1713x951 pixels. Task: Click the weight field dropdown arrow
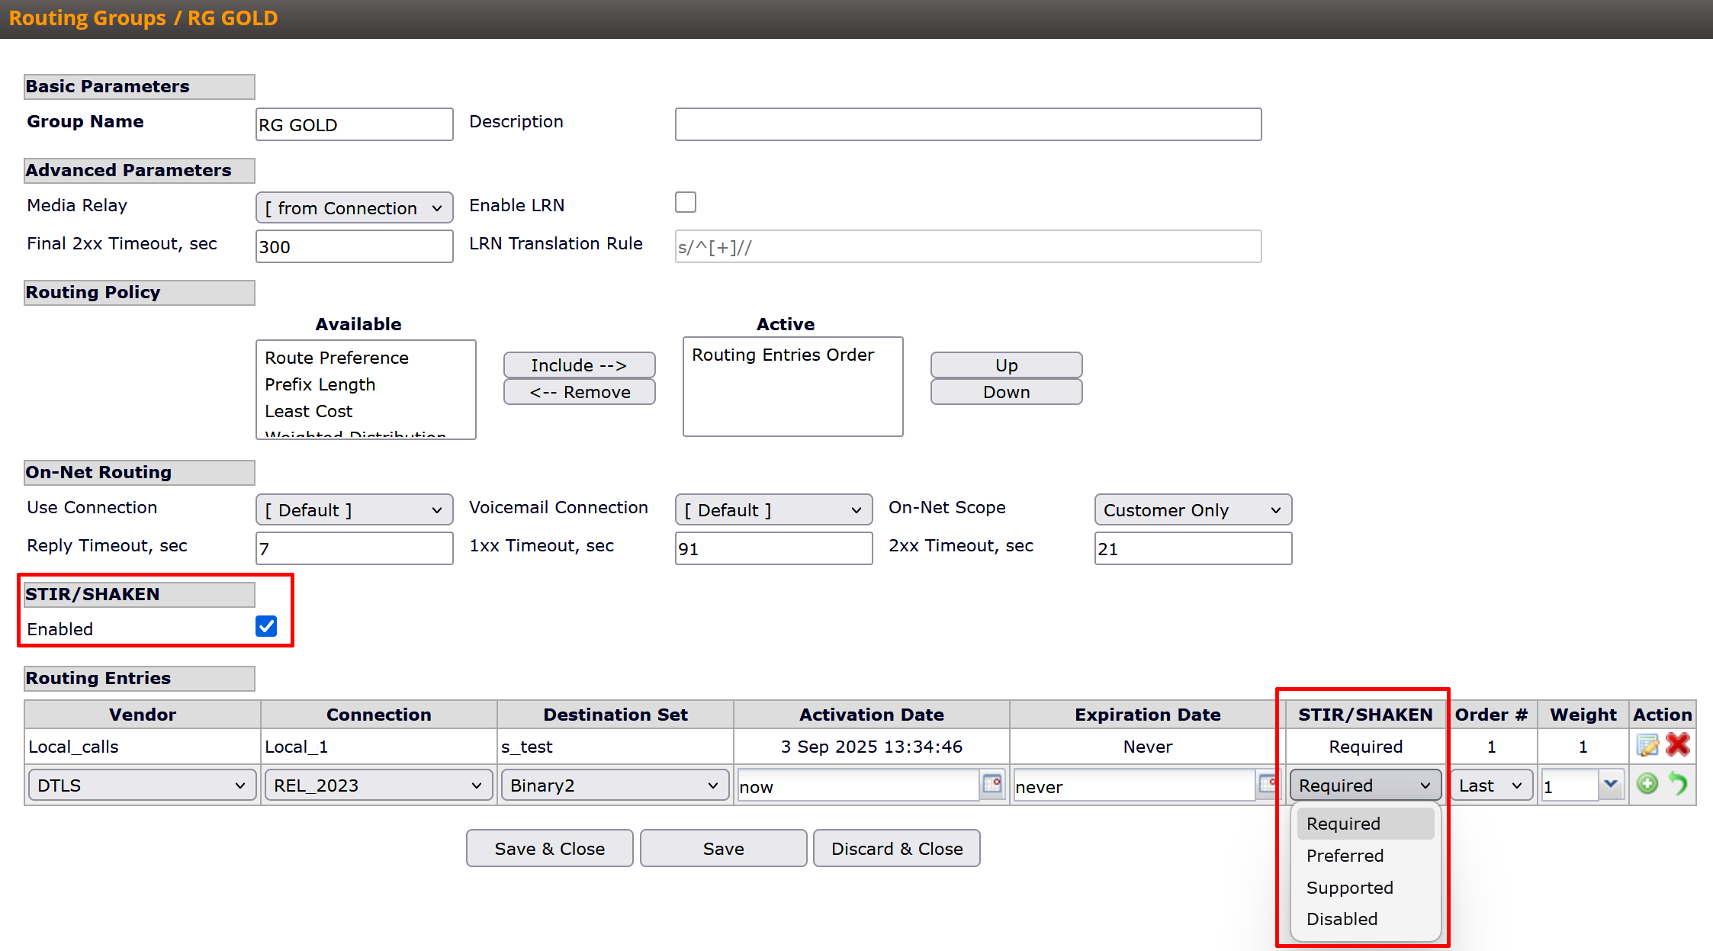(x=1611, y=784)
